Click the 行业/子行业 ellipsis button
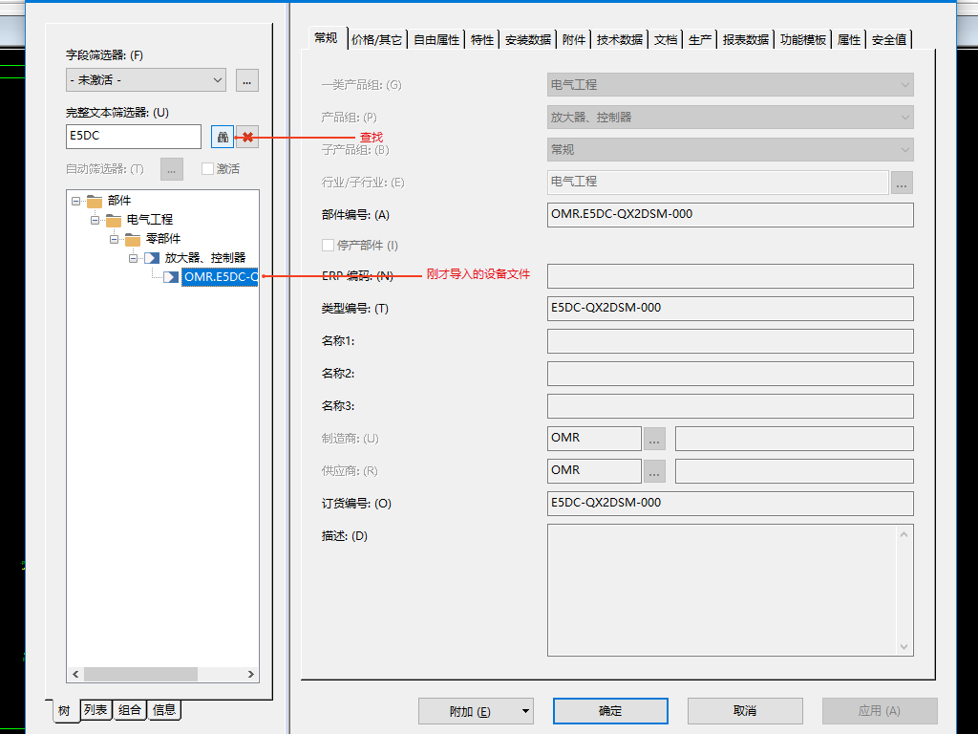978x734 pixels. point(902,183)
